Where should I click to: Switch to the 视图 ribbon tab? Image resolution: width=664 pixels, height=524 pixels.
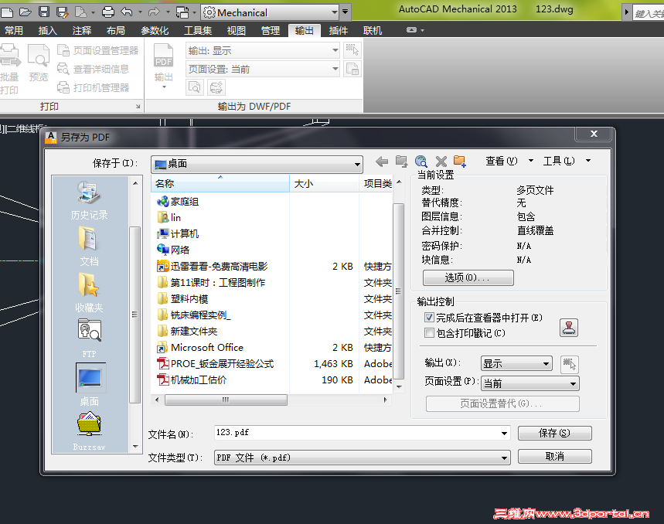[237, 30]
